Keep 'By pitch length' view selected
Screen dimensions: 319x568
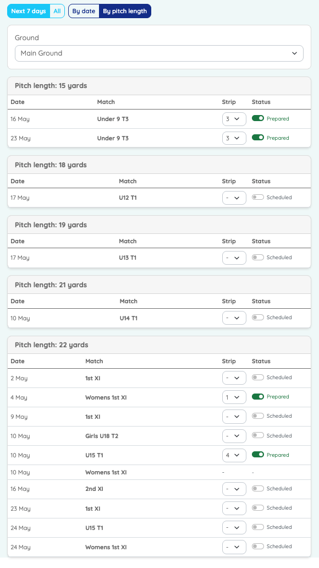pos(126,10)
